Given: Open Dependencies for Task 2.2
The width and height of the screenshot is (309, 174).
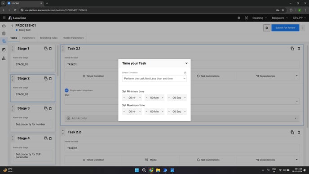Looking at the screenshot, I should pyautogui.click(x=265, y=160).
